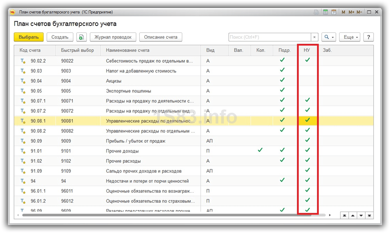Click the copy account icon next to Создать
390x233 pixels.
tap(82, 37)
